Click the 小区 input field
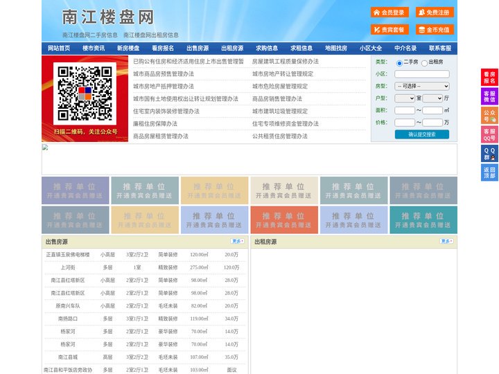 (x=422, y=74)
